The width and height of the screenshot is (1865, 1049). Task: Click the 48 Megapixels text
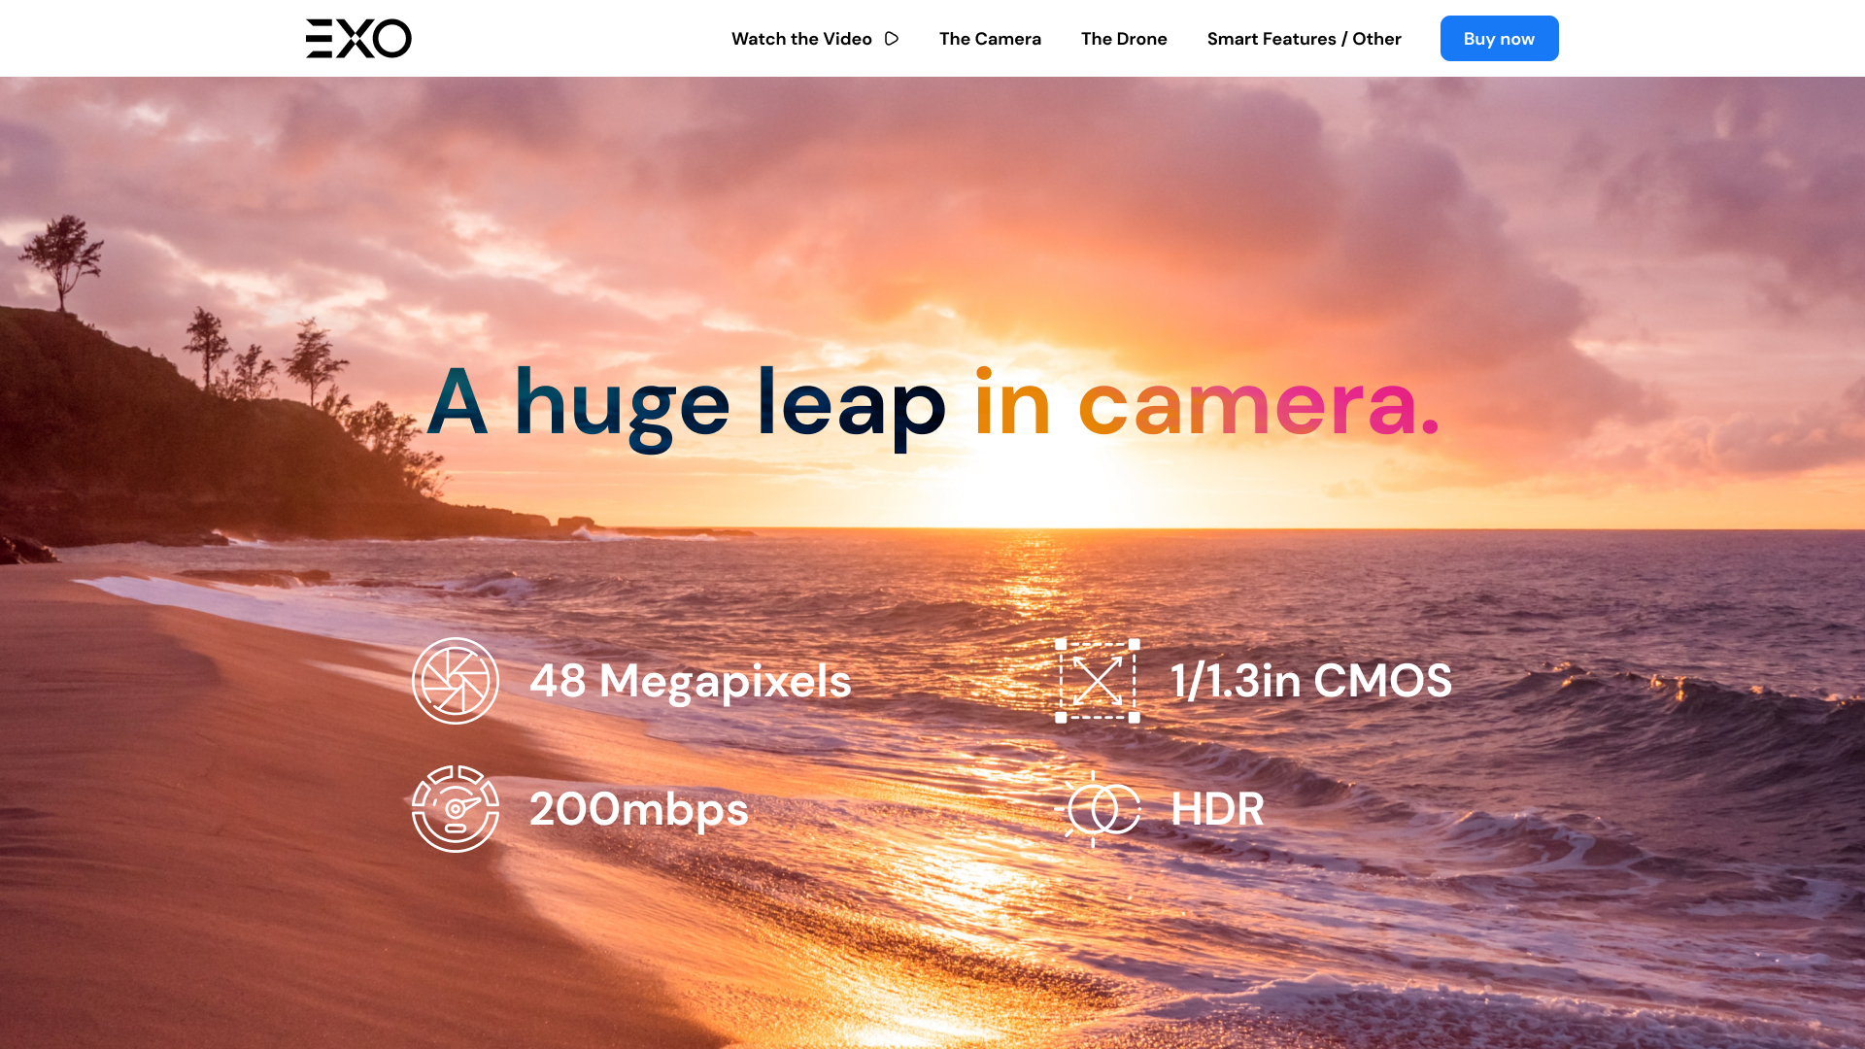click(690, 681)
